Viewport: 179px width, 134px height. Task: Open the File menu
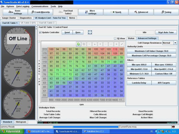pos(3,6)
